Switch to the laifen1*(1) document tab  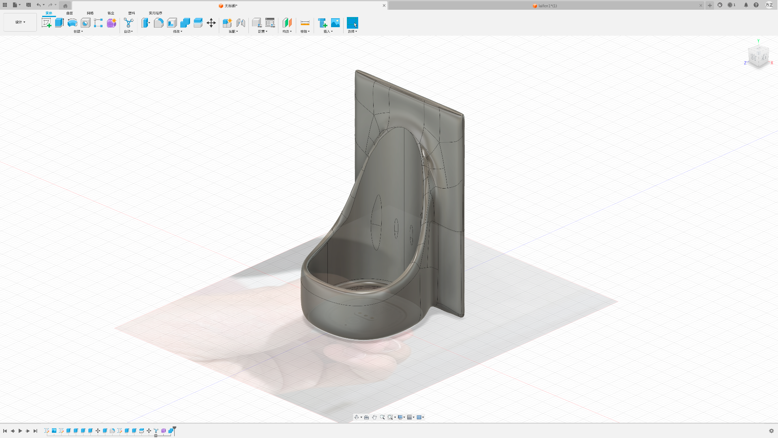(545, 6)
